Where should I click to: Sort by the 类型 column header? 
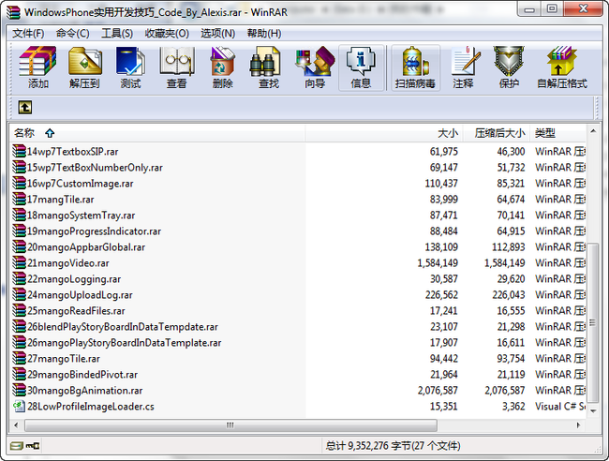pos(558,133)
